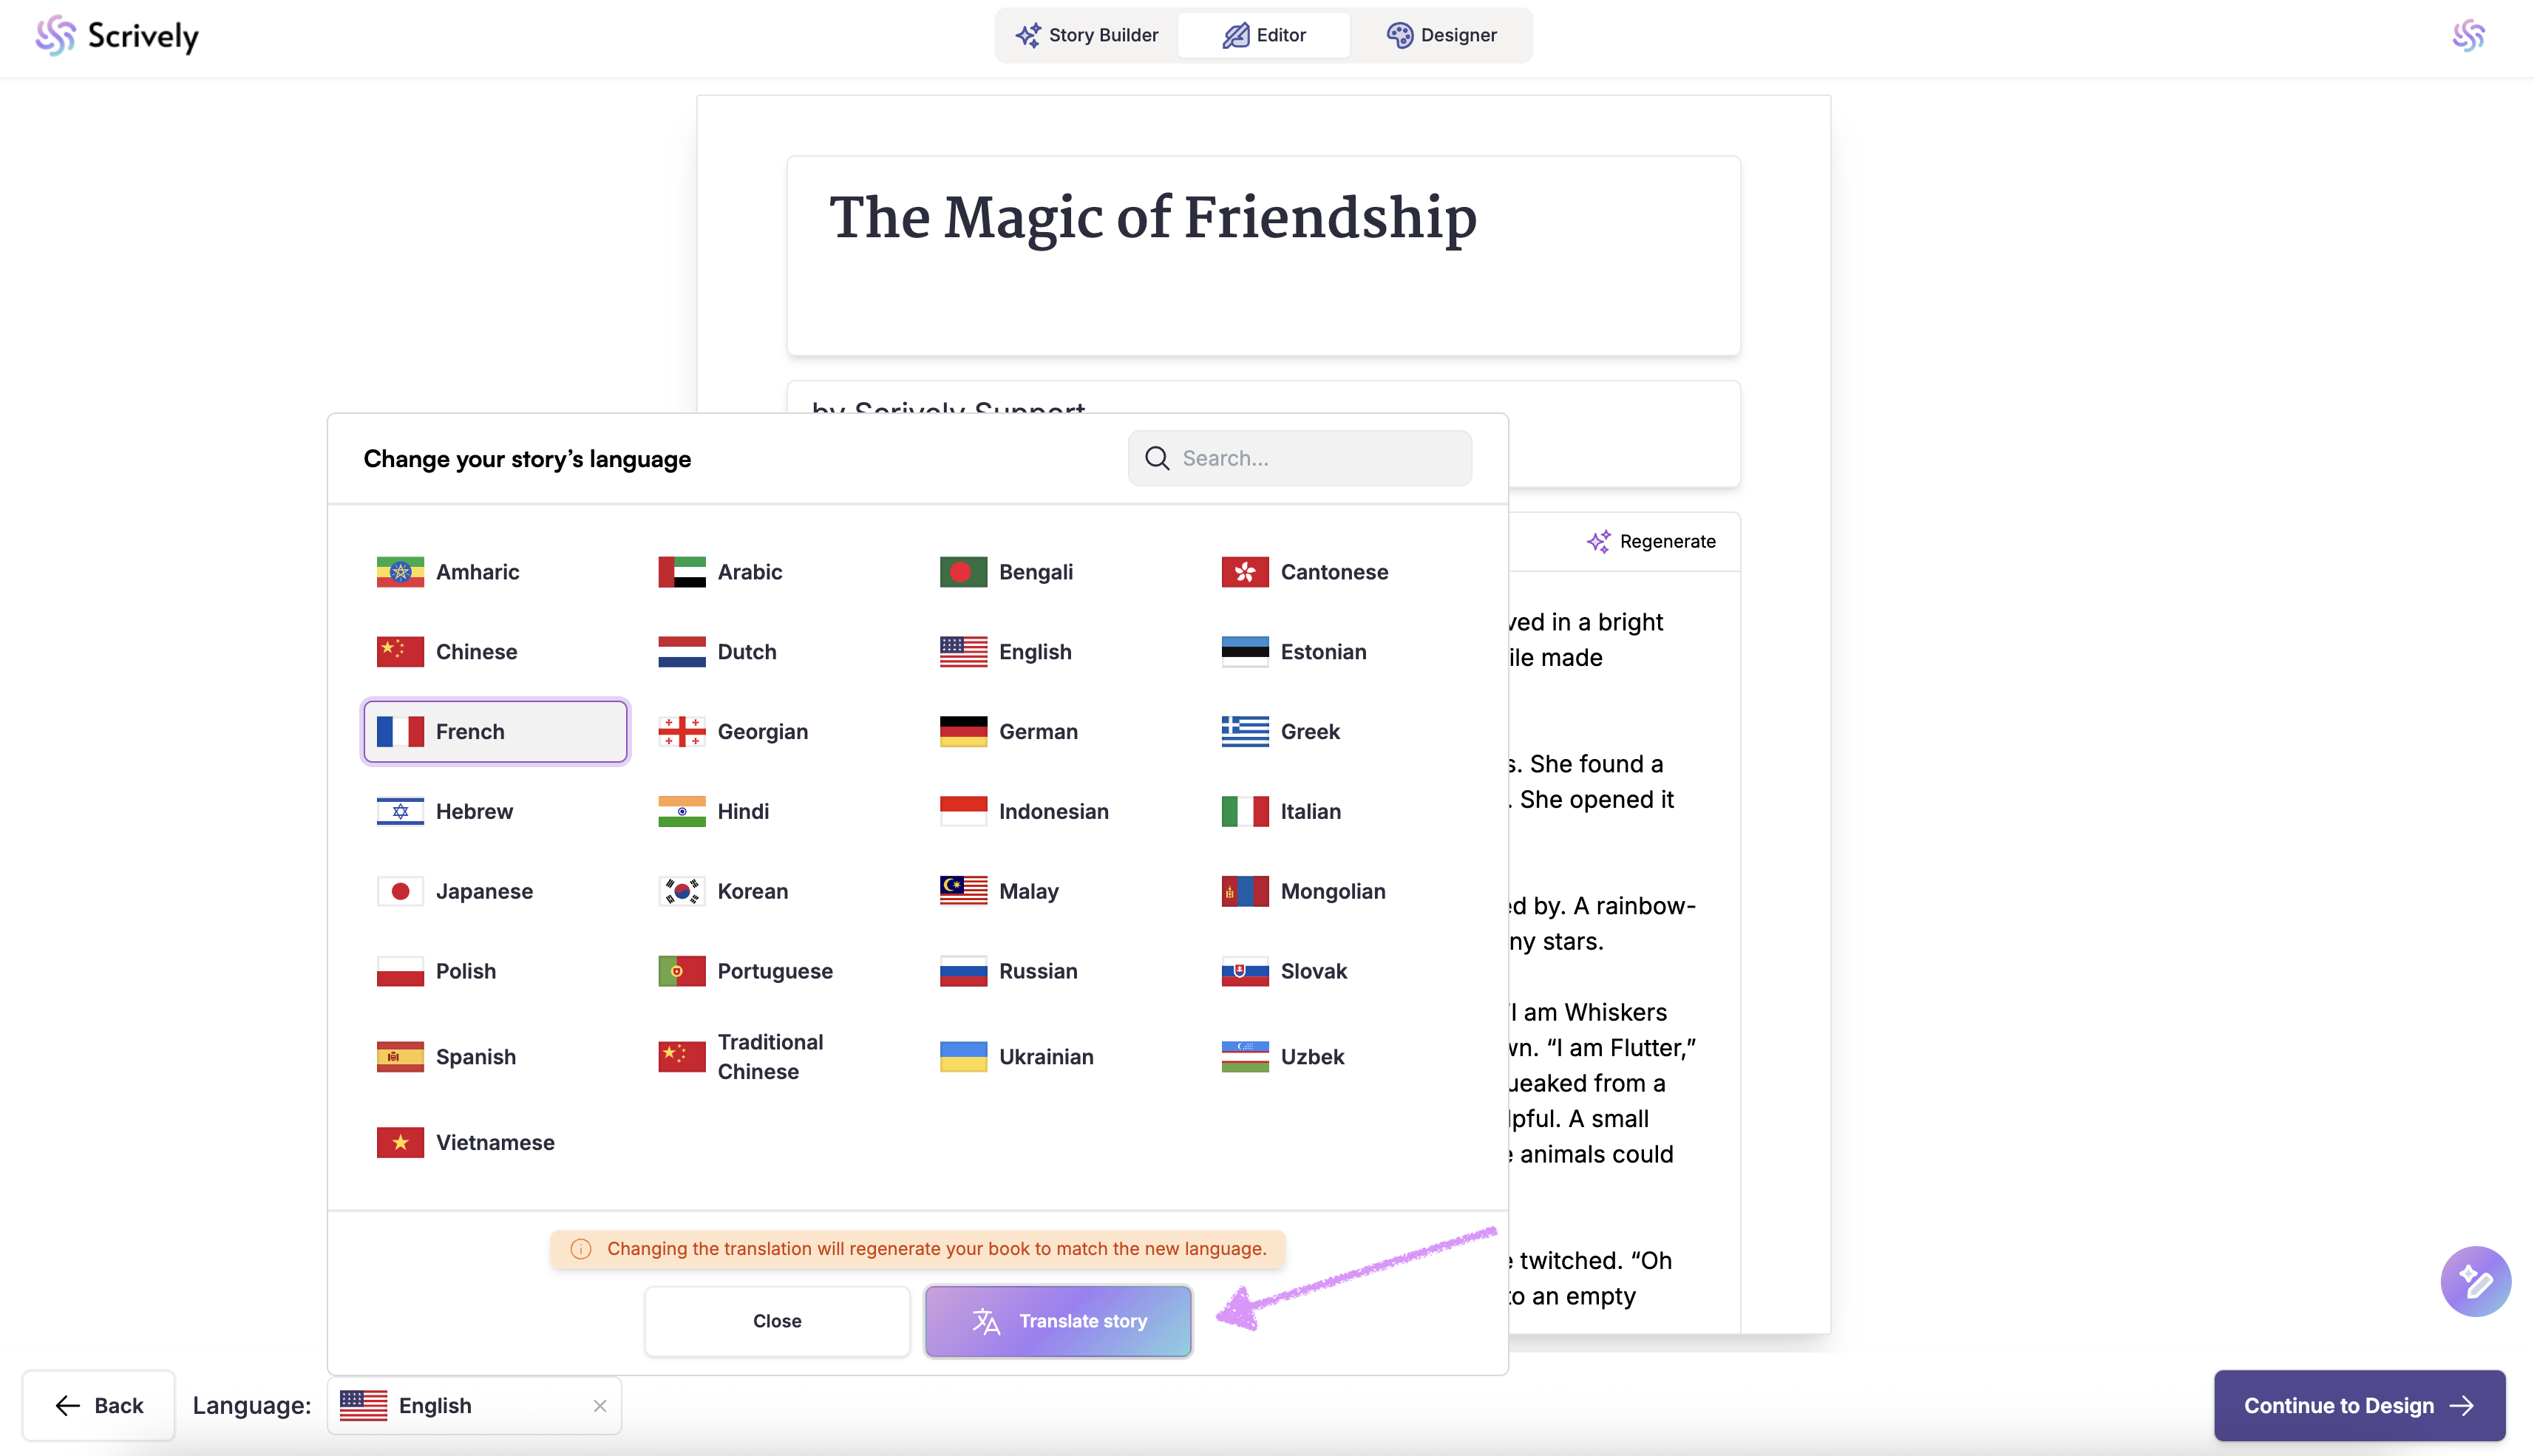Click the search magnifier icon

click(x=1157, y=458)
